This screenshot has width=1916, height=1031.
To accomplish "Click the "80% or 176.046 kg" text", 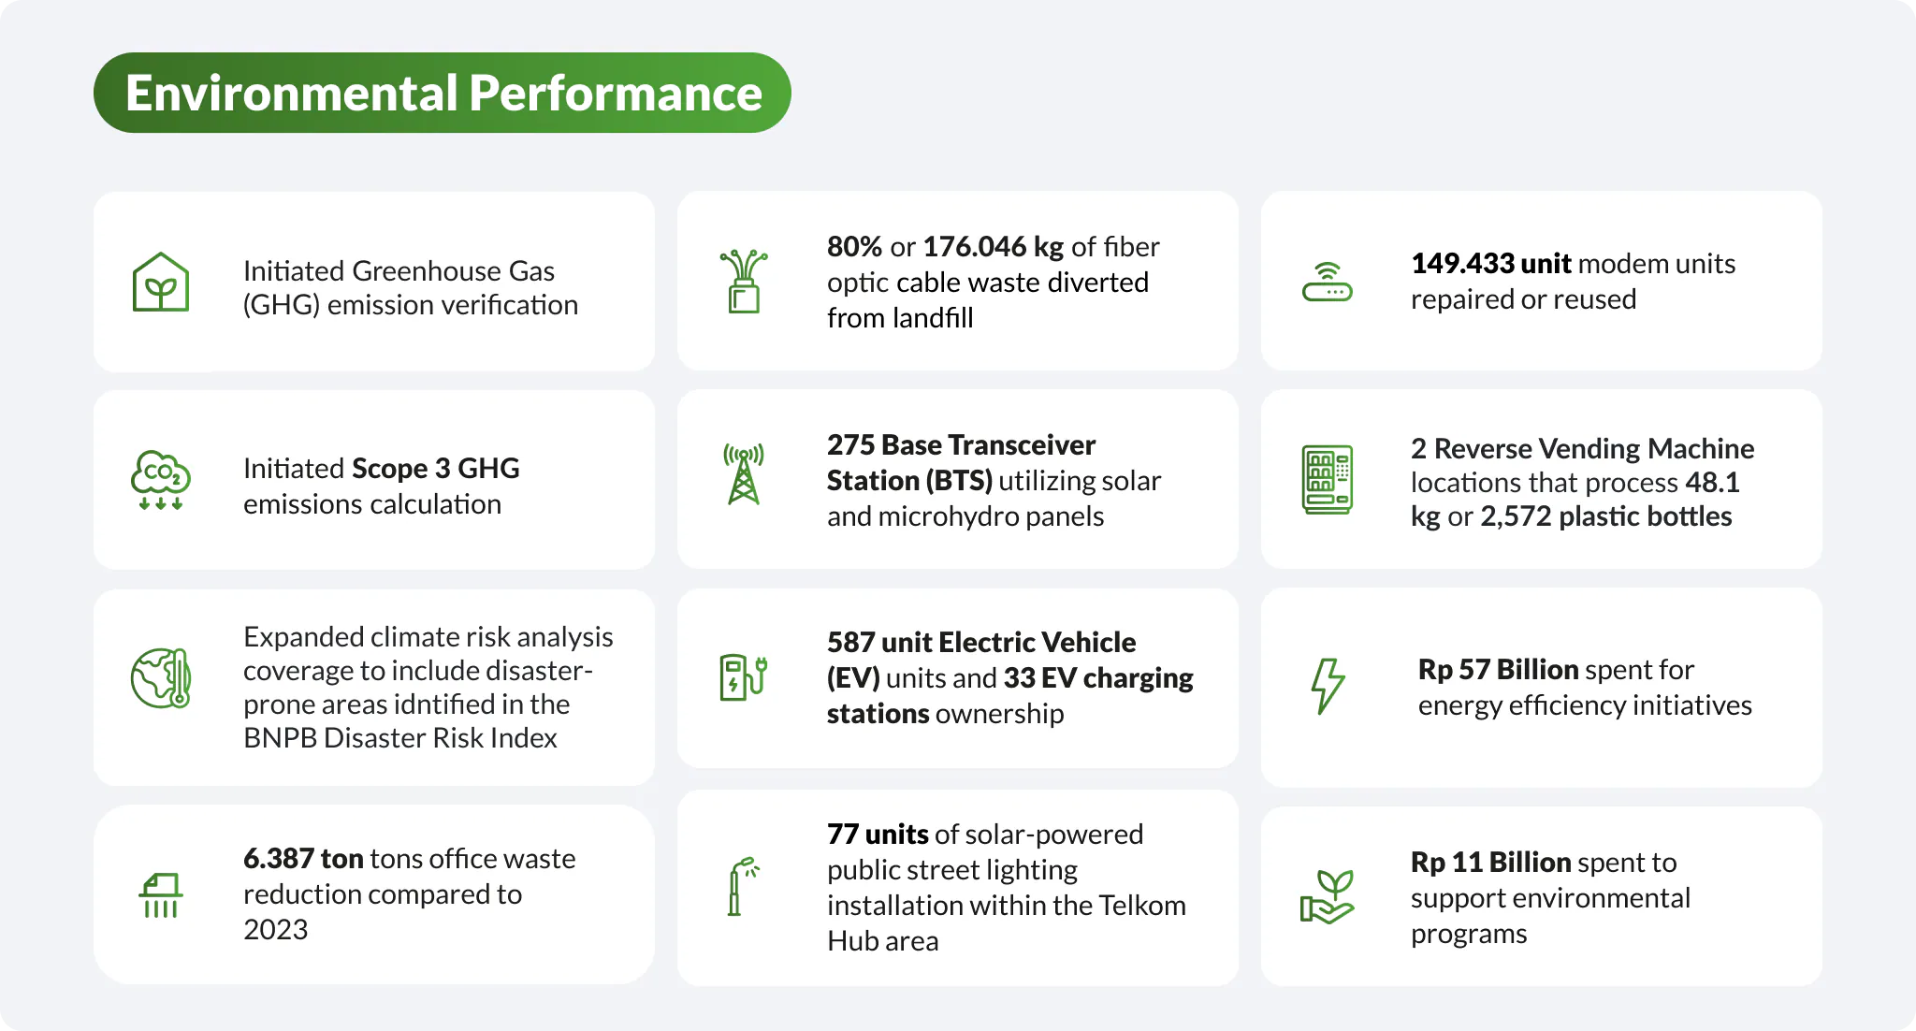I will (945, 247).
